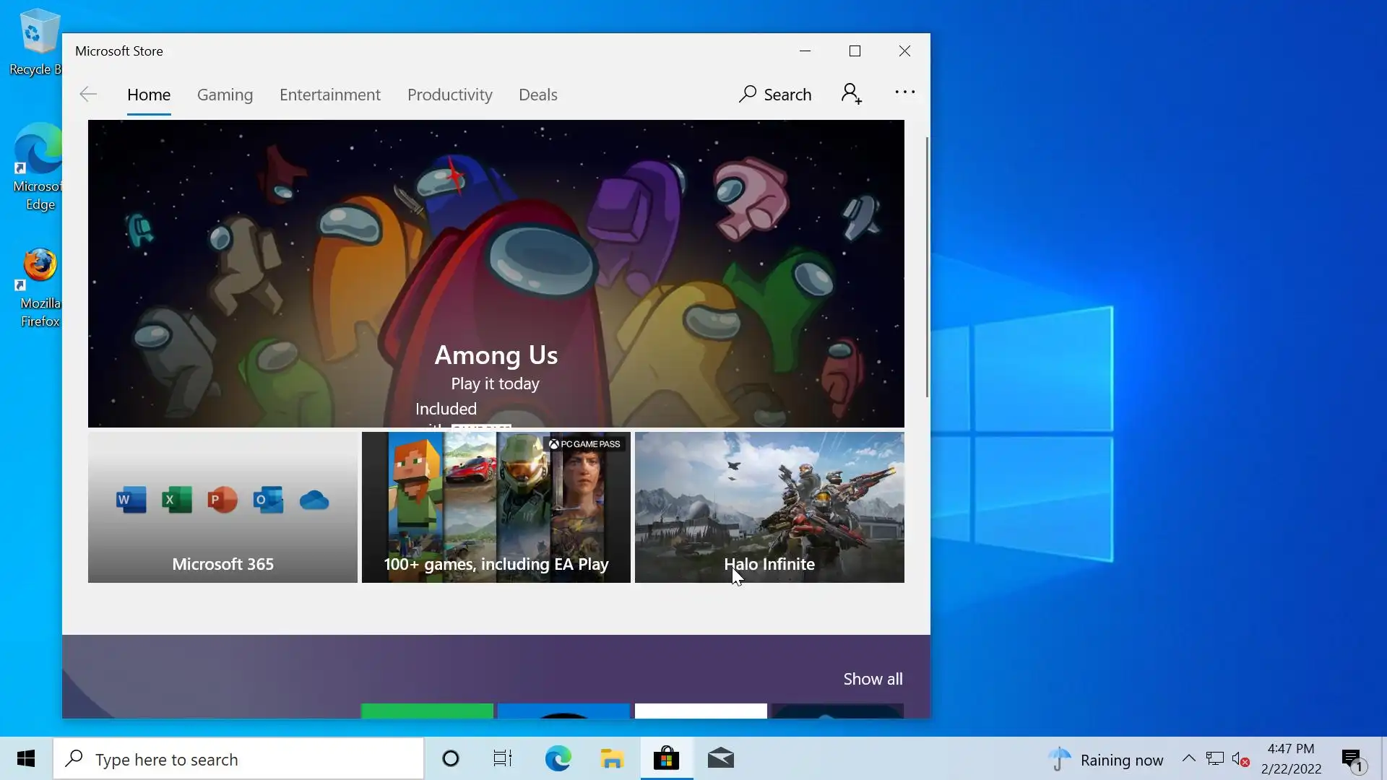Click the Show all link
This screenshot has width=1387, height=780.
(873, 679)
